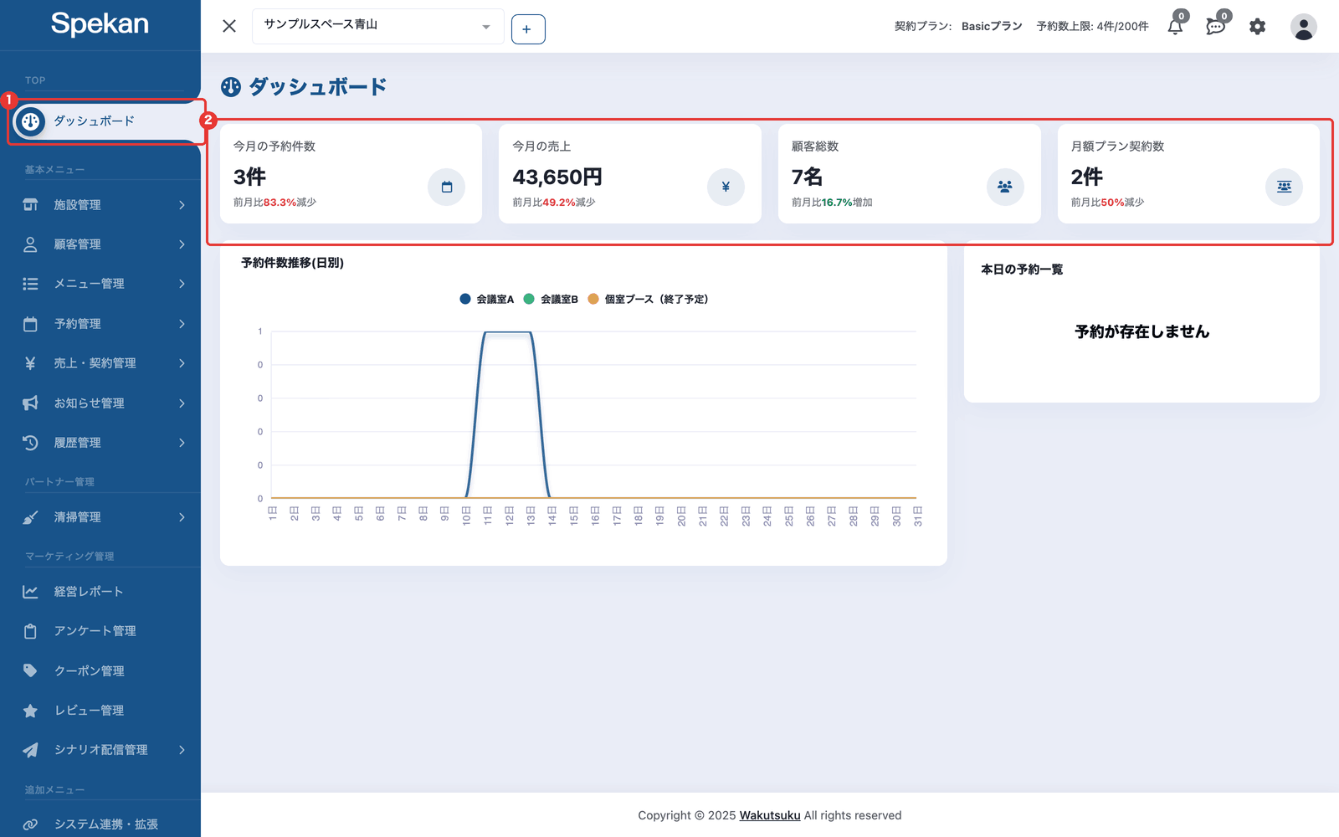Click the 売上・契約管理 yen icon
Image resolution: width=1339 pixels, height=837 pixels.
tap(30, 363)
